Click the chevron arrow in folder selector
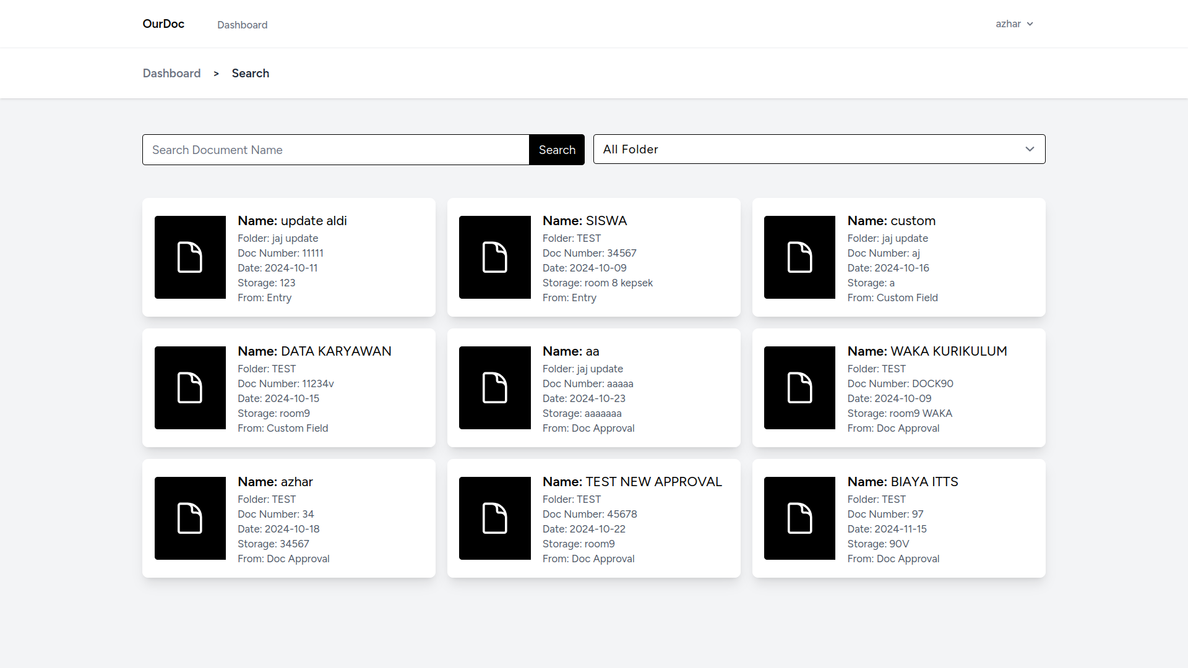This screenshot has height=668, width=1188. [1030, 149]
